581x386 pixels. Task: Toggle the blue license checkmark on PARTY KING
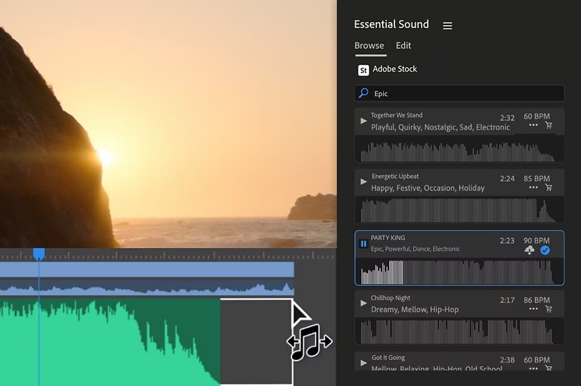pos(545,249)
